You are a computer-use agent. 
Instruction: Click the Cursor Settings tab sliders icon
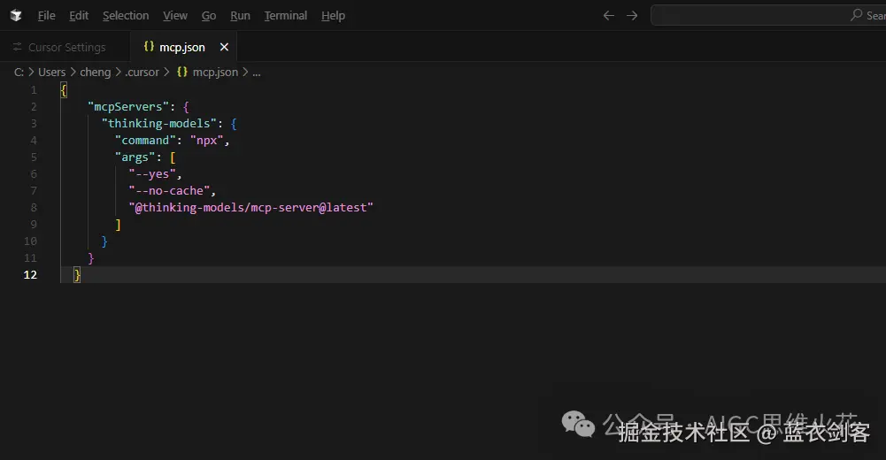[18, 47]
